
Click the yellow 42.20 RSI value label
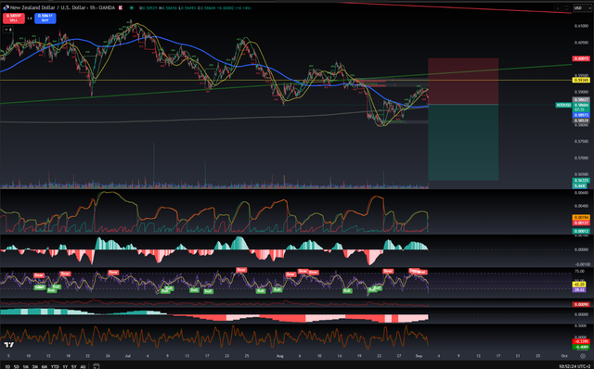point(579,284)
